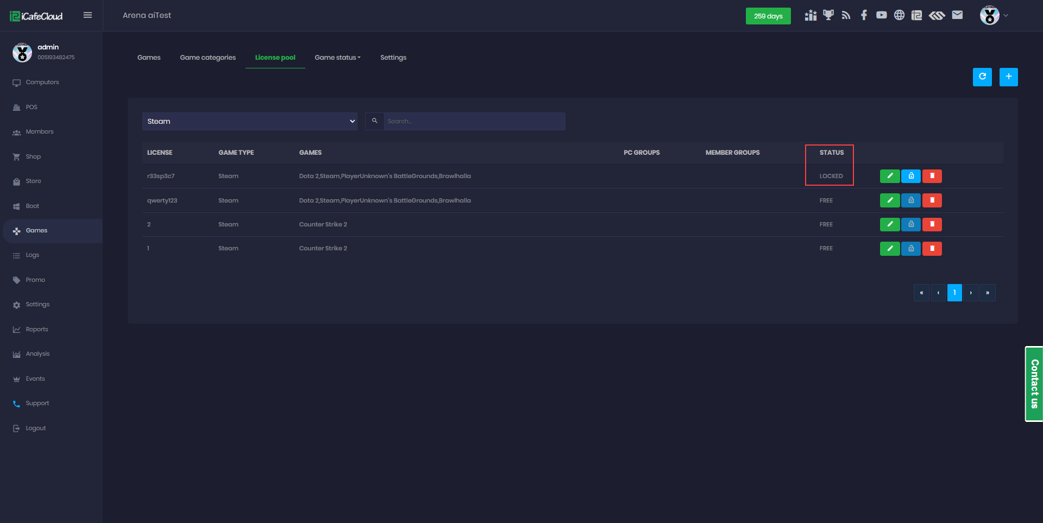Open the trophy icon in the header
1043x523 pixels.
(828, 15)
